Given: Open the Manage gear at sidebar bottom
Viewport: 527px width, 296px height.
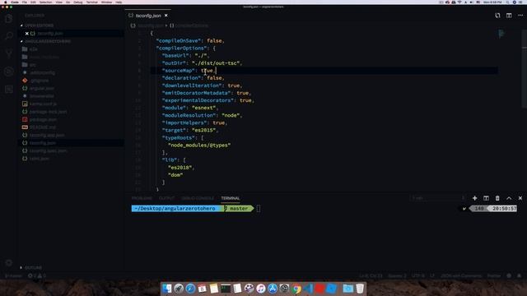Looking at the screenshot, I should coord(9,263).
